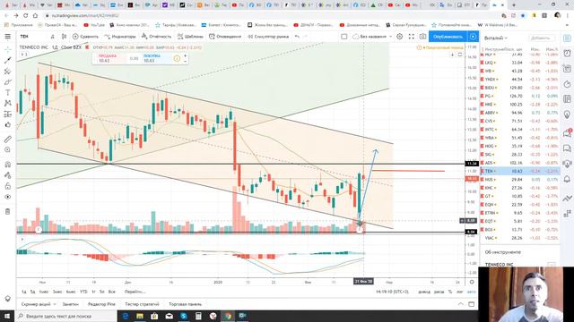Image resolution: width=574 pixels, height=322 pixels.
Task: Open the icons and likes tool
Action: tap(8, 125)
